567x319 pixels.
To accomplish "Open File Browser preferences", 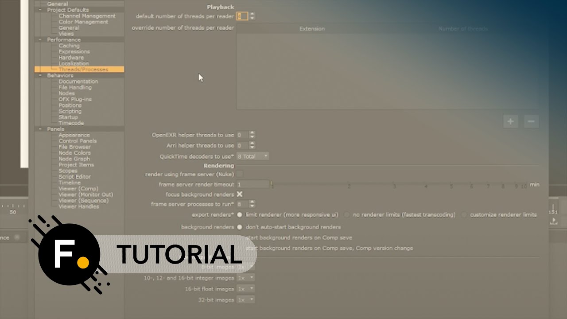I will pos(74,147).
